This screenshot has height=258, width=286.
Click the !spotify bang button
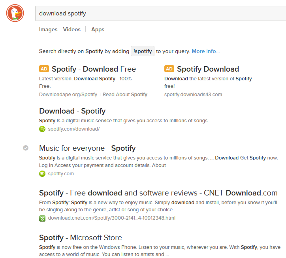[143, 51]
